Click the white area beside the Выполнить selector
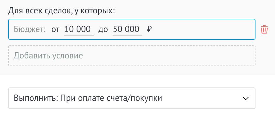 (x=265, y=98)
